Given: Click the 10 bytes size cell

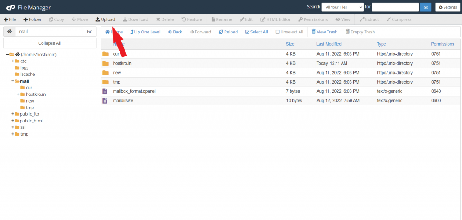Looking at the screenshot, I should tap(294, 101).
